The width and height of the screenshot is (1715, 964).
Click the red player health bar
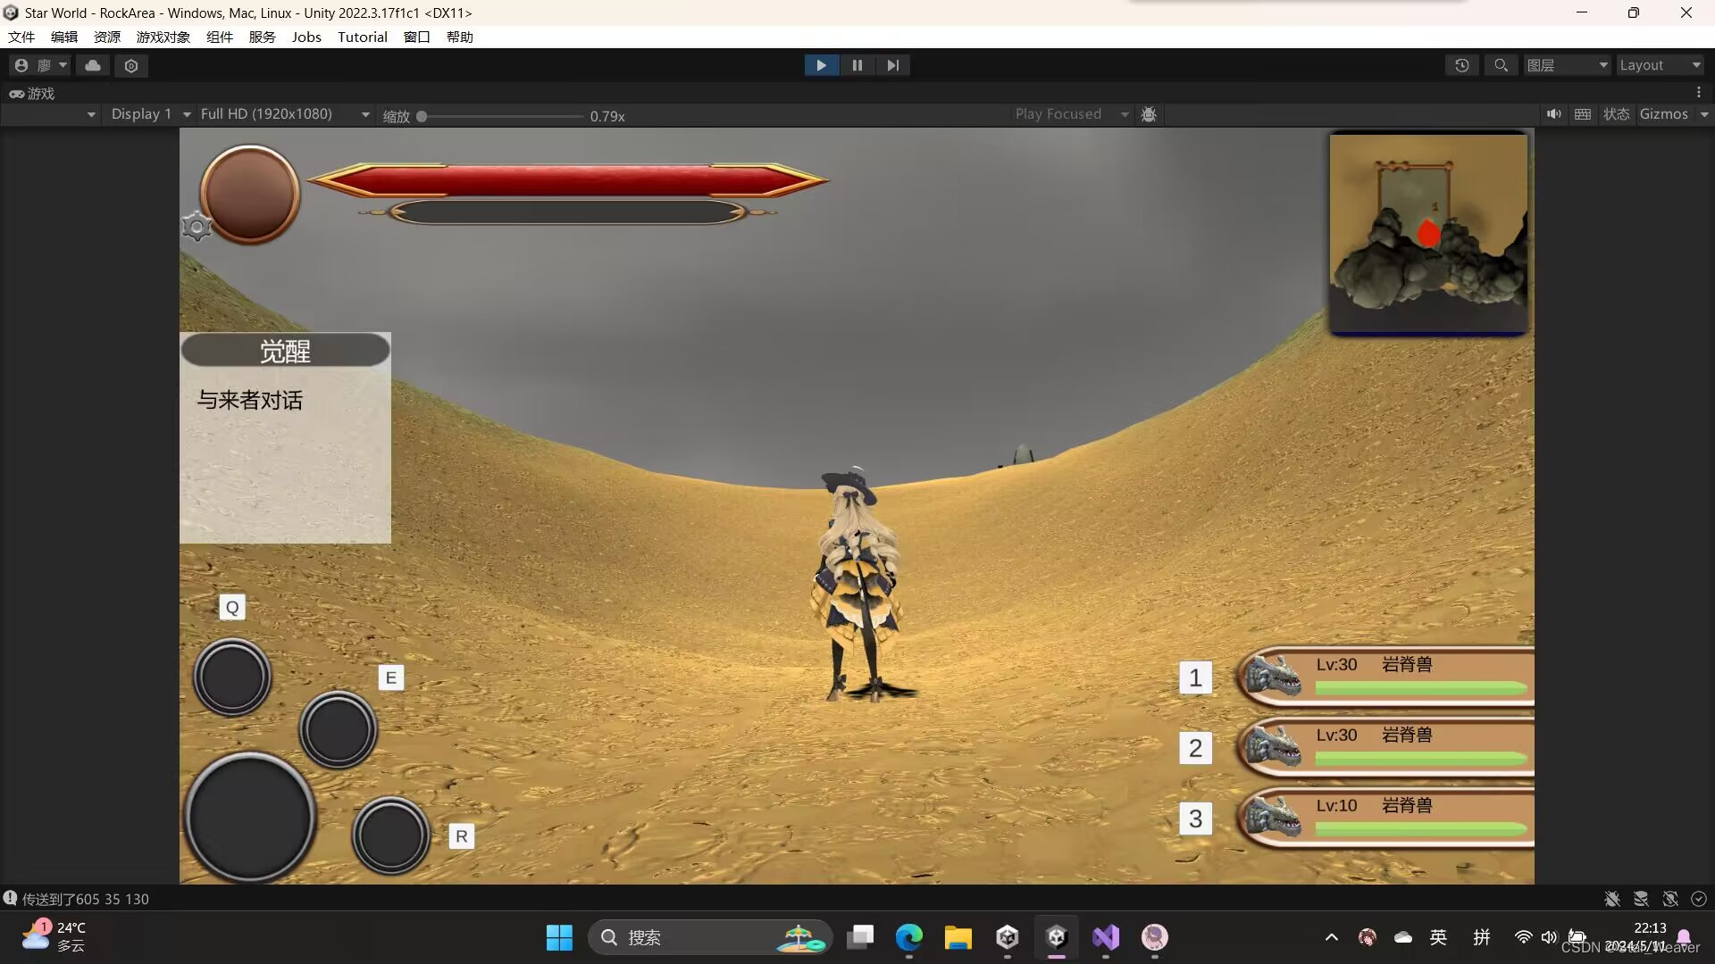point(569,180)
